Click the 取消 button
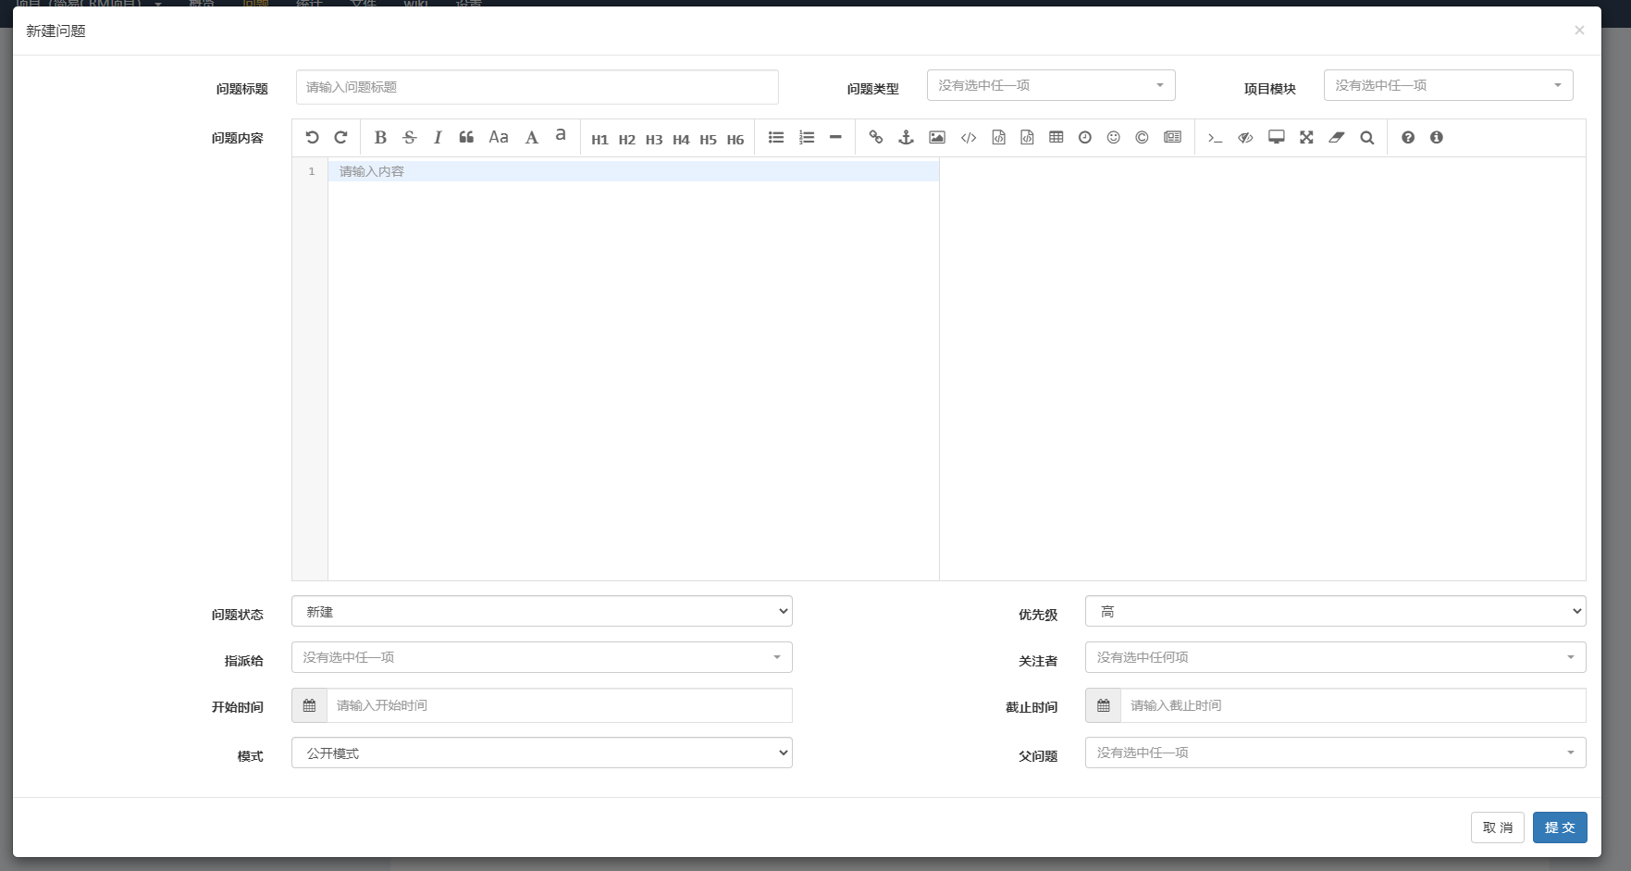Screen dimensions: 1631x871 (x=1497, y=827)
